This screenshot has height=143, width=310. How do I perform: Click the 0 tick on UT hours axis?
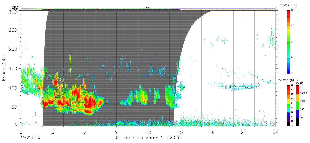21,132
